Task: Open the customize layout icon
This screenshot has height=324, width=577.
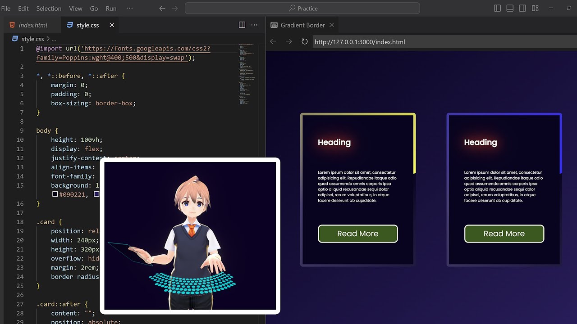Action: click(x=535, y=8)
